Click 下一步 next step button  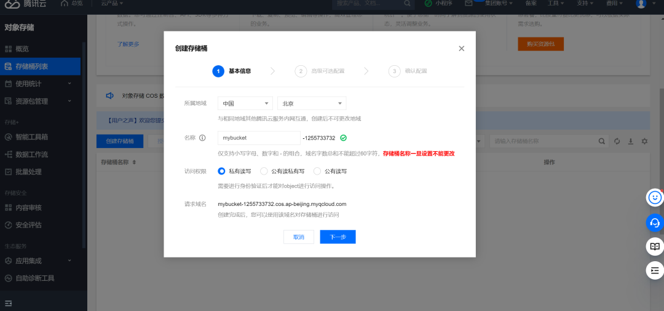pyautogui.click(x=338, y=237)
